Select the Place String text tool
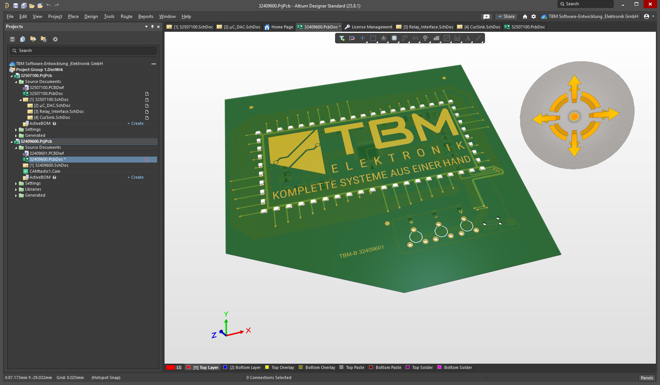The height and width of the screenshot is (385, 660). 467,38
